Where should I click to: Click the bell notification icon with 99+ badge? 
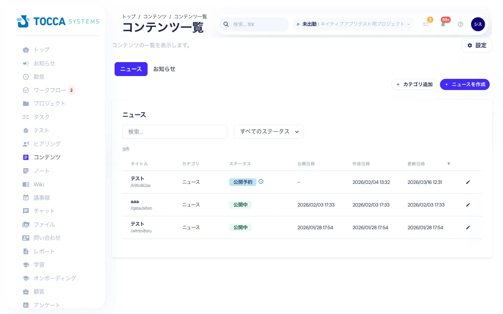coord(443,24)
